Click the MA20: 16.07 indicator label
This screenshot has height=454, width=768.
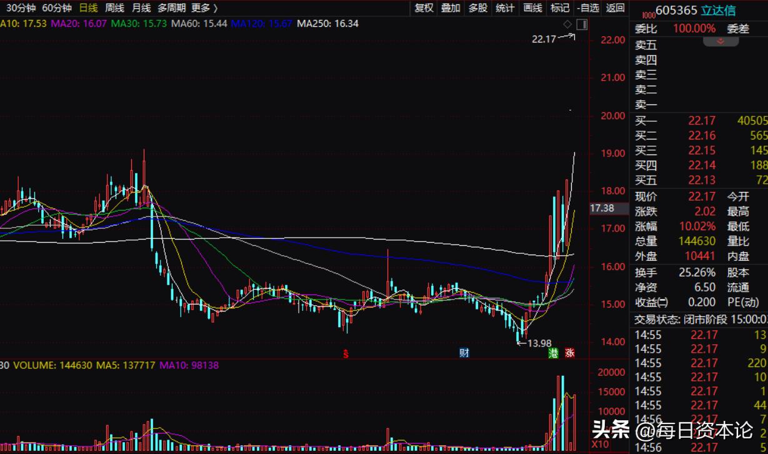pyautogui.click(x=79, y=24)
